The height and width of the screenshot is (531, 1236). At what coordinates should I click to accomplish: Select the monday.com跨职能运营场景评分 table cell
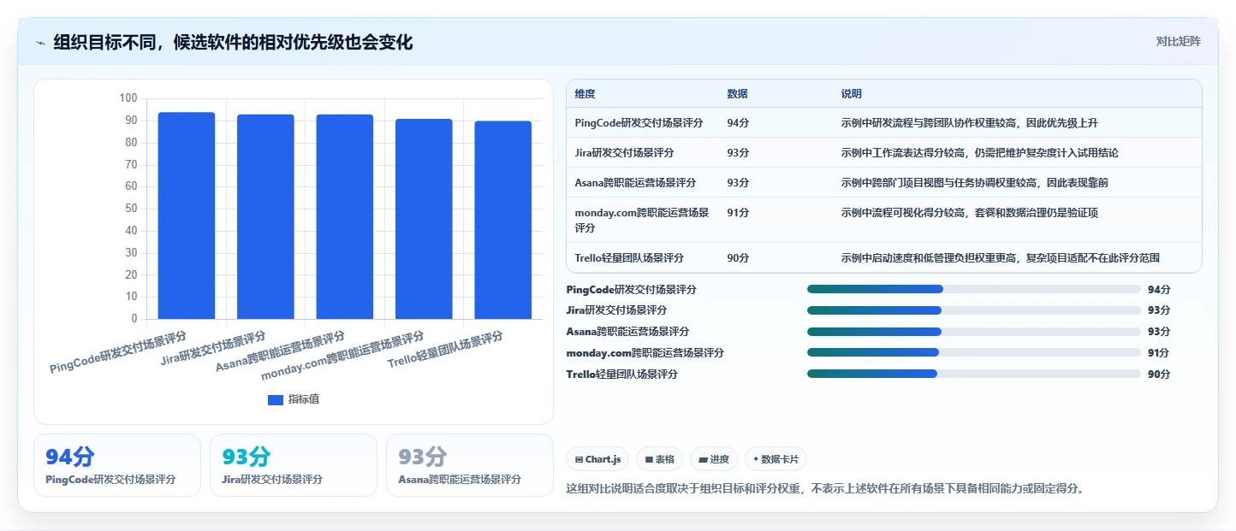642,221
